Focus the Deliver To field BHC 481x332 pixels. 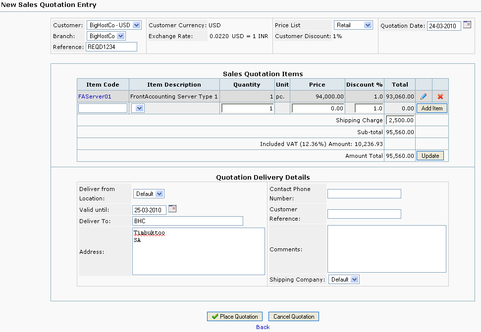188,221
